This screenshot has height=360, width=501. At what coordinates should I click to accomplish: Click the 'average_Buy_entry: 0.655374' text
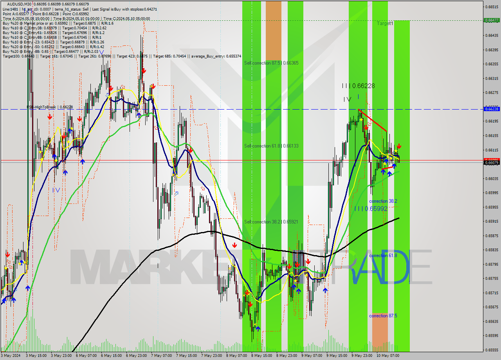[216, 56]
